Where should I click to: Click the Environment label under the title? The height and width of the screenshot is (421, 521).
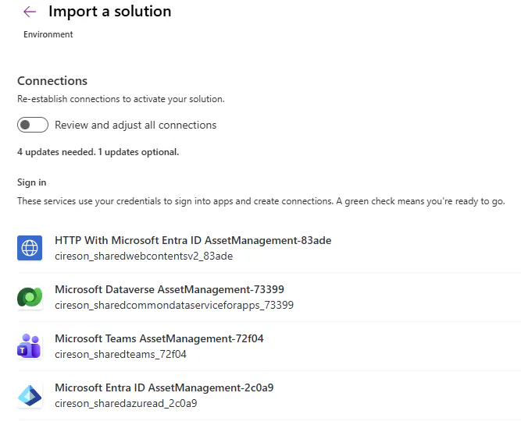(48, 34)
